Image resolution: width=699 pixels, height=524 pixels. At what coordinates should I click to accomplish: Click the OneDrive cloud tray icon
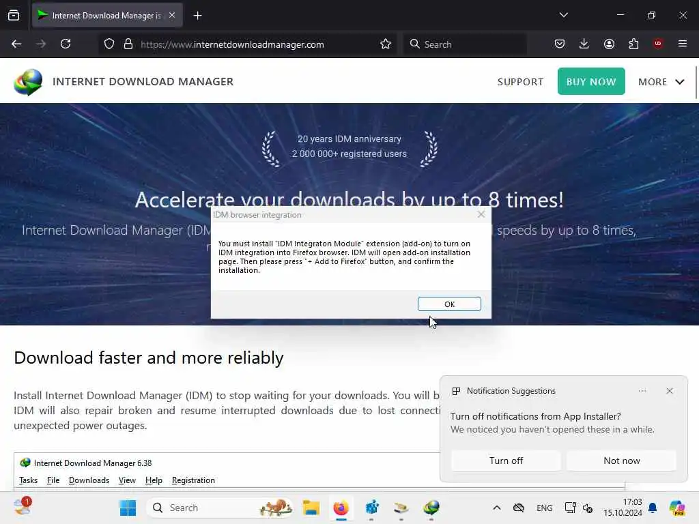(519, 508)
